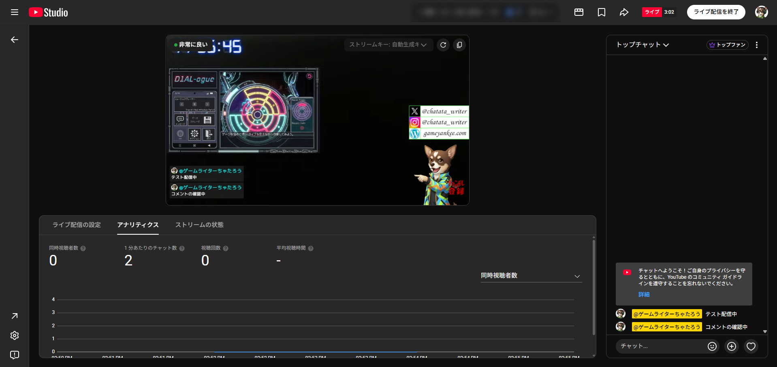Click the bookmark icon in the header
The image size is (777, 367).
(602, 12)
